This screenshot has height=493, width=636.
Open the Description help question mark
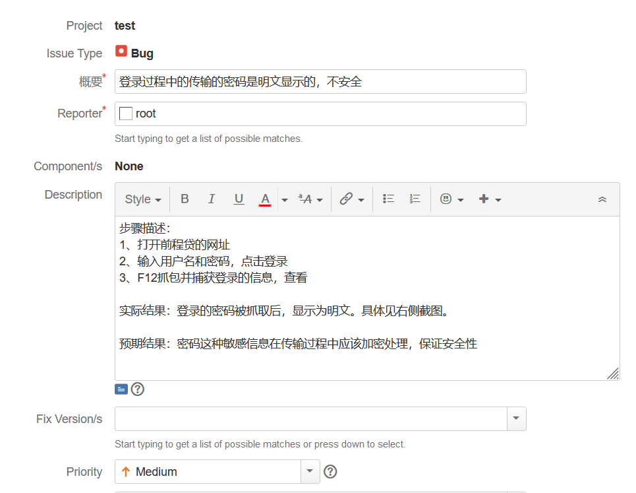pos(137,389)
